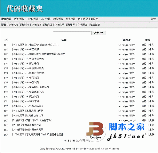Image resolution: width=158 pixels, height=153 pixels.
Task: Open the PHP code entry with ID 174
Action: coord(30,87)
